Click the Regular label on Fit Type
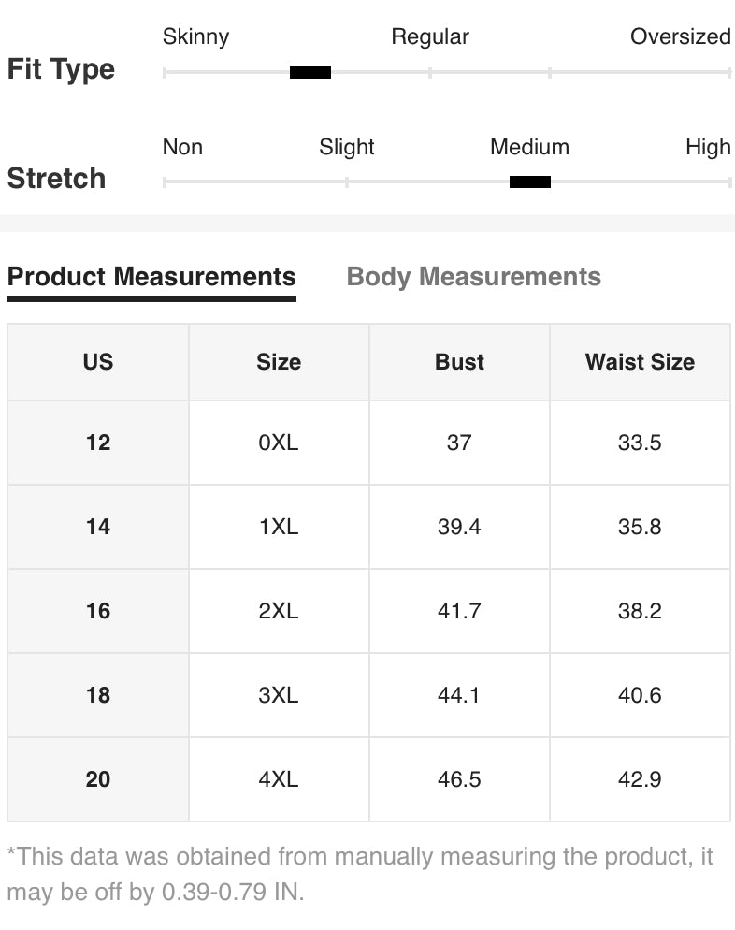Viewport: 735px width, 930px height. point(430,36)
